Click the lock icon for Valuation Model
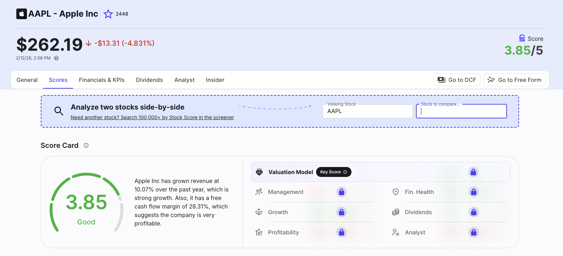This screenshot has width=563, height=256. (x=473, y=172)
